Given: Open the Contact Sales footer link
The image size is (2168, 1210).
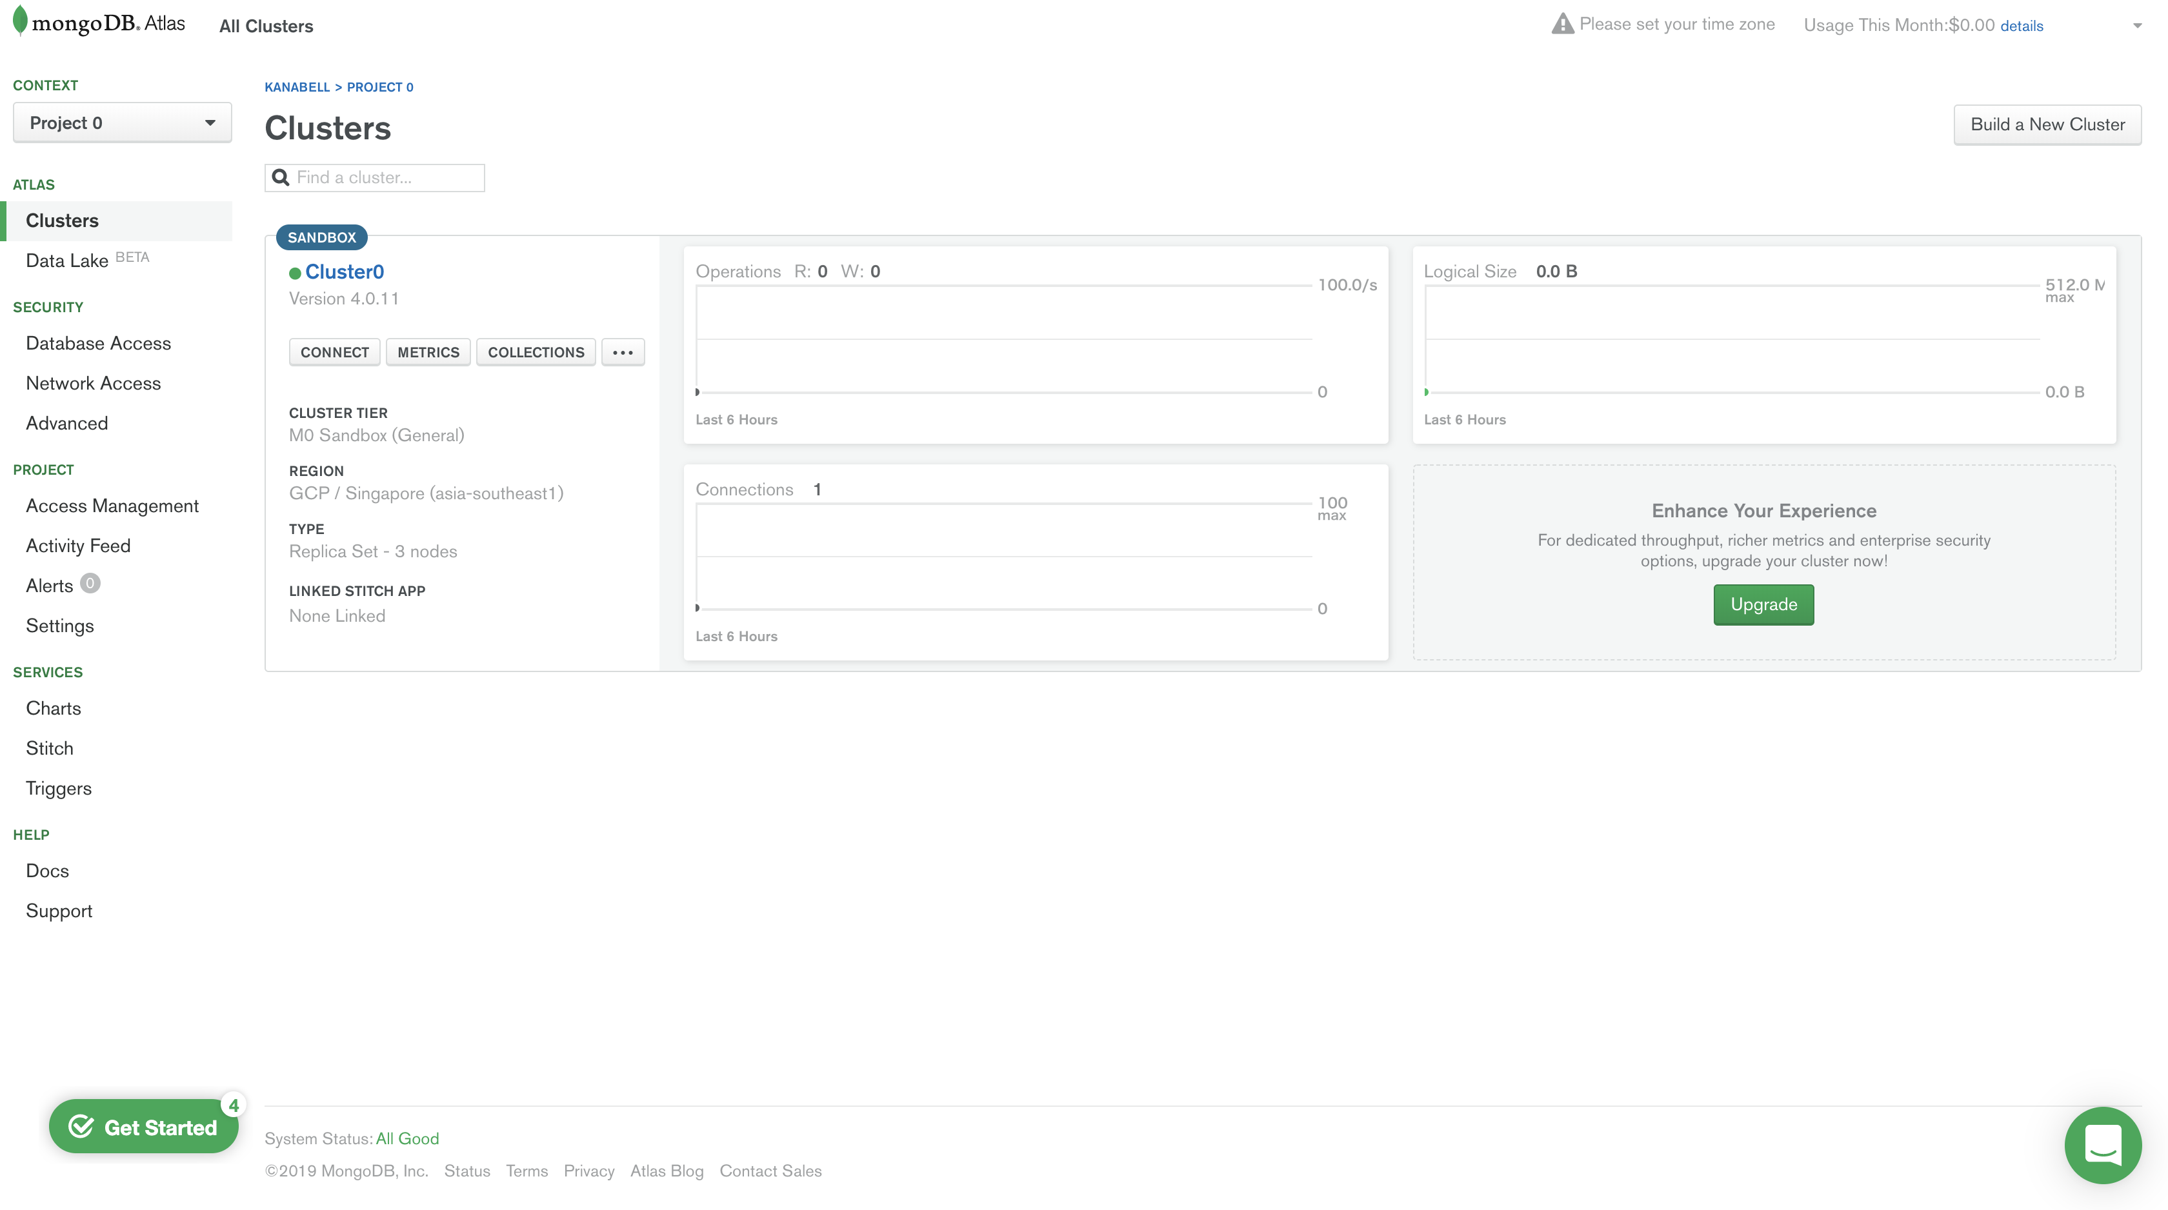Looking at the screenshot, I should (x=771, y=1171).
